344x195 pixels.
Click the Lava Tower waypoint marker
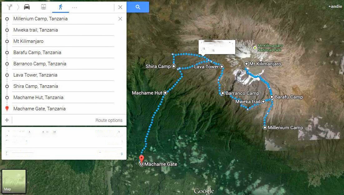click(x=222, y=67)
